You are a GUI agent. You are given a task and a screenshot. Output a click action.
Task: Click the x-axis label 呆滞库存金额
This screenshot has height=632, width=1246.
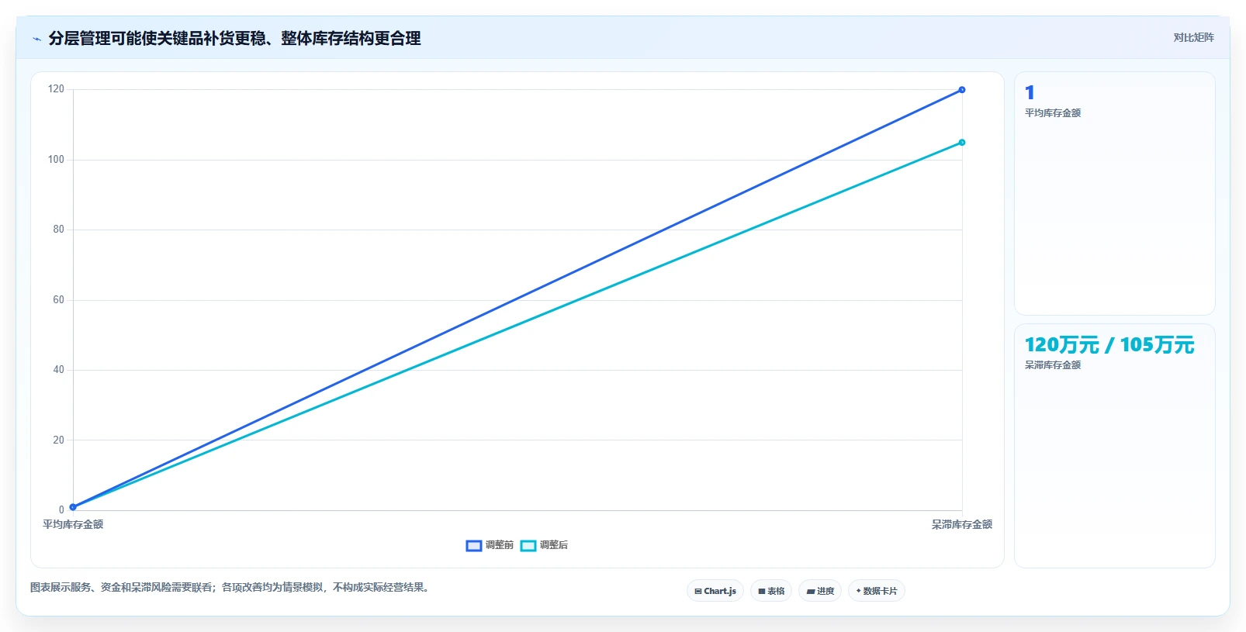pyautogui.click(x=962, y=524)
